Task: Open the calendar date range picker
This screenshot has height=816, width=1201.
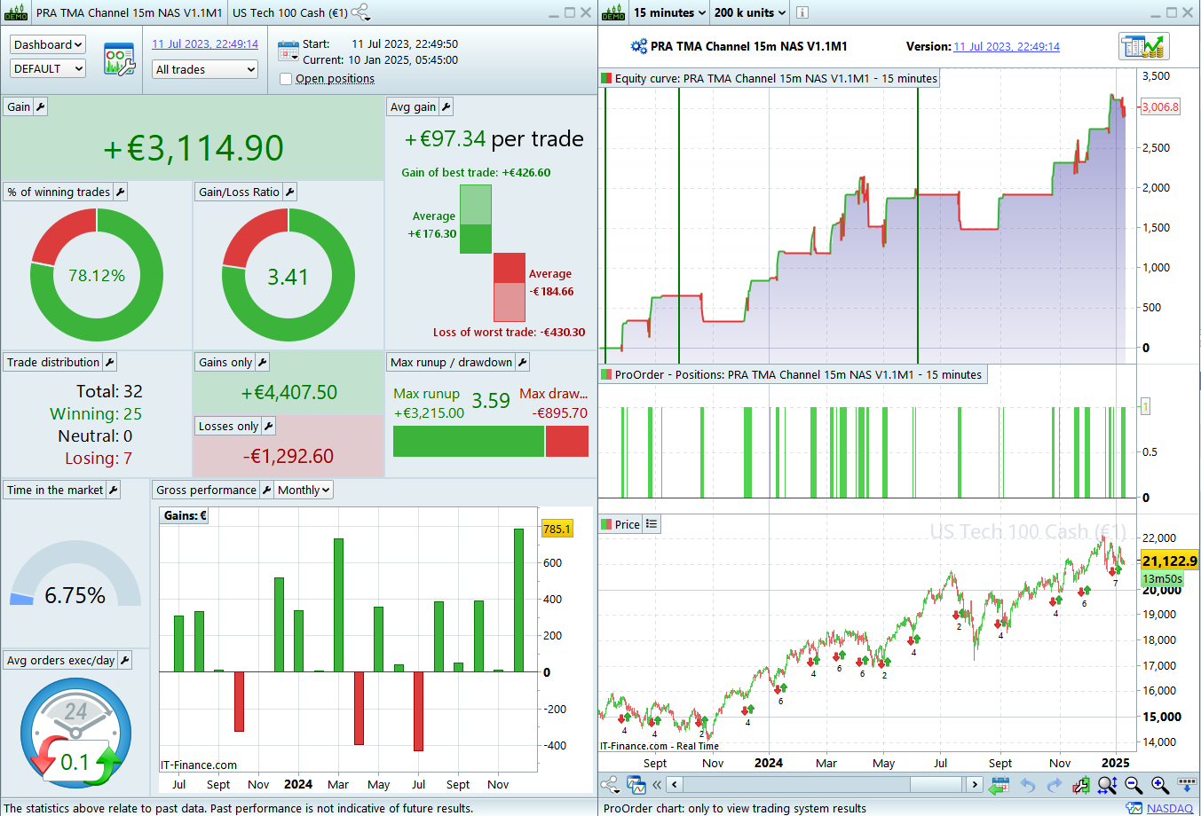Action: pos(288,50)
